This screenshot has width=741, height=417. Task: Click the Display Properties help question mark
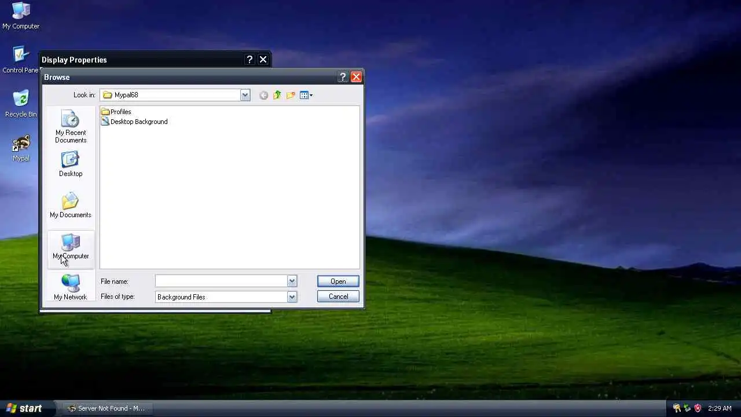250,59
